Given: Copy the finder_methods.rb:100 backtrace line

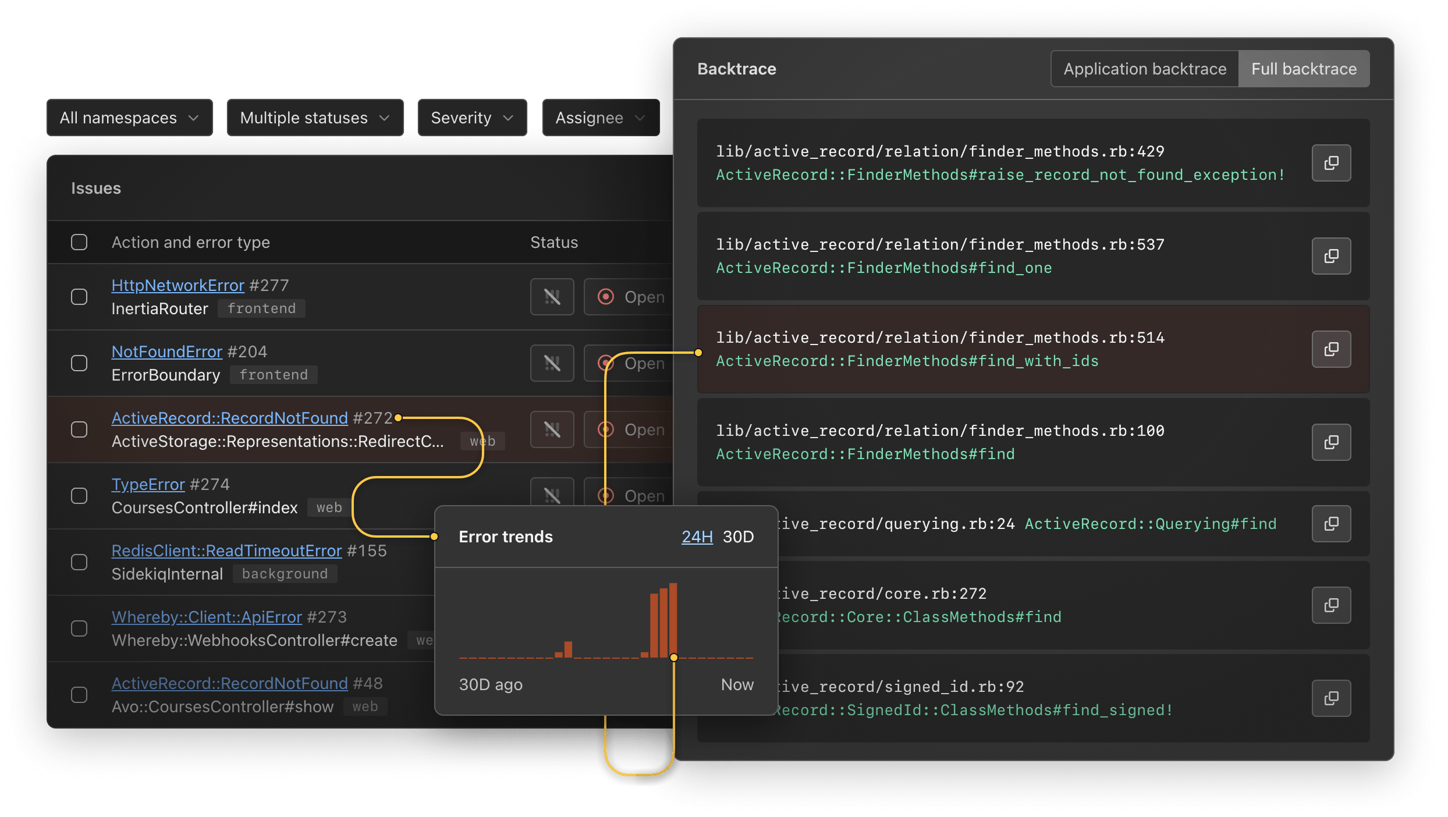Looking at the screenshot, I should click(x=1331, y=442).
